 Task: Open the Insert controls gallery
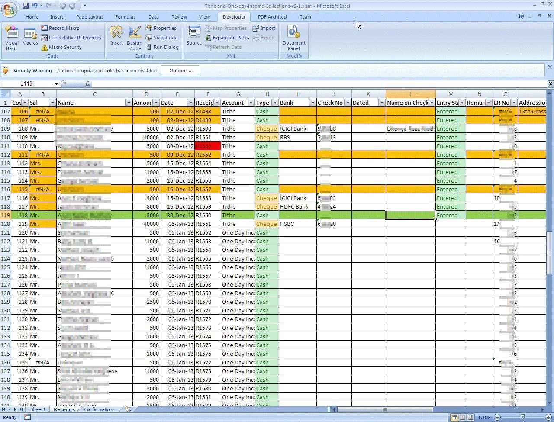(116, 38)
